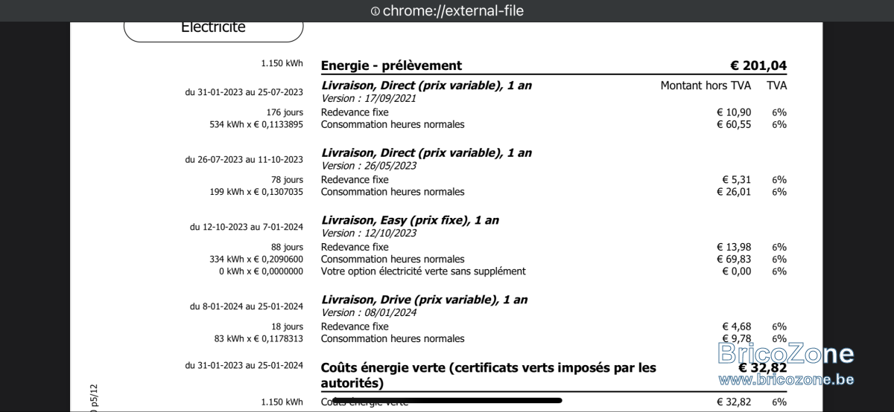894x412 pixels.
Task: Click 'Redevance fixe' on the 176 jours row
Action: [x=355, y=112]
